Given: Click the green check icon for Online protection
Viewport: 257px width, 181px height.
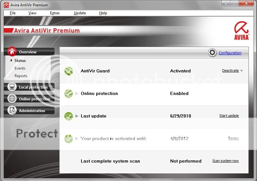Looking at the screenshot, I should pyautogui.click(x=68, y=94).
